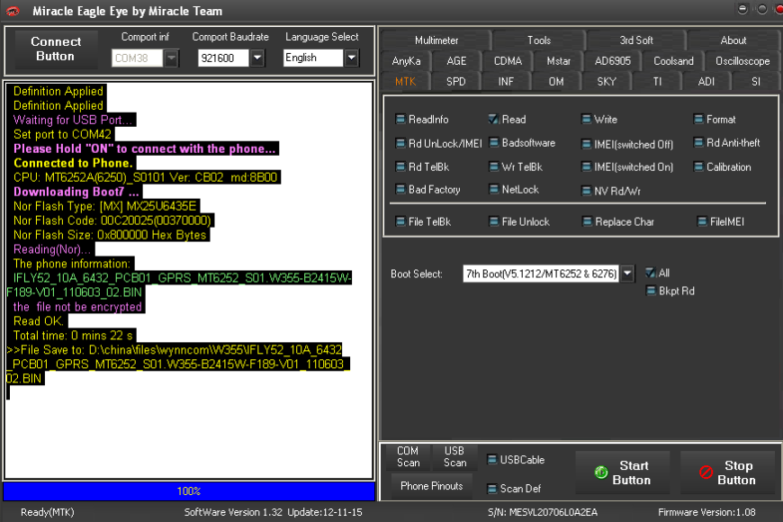
Task: Tick the Badsoftware checkbox
Action: [x=493, y=143]
